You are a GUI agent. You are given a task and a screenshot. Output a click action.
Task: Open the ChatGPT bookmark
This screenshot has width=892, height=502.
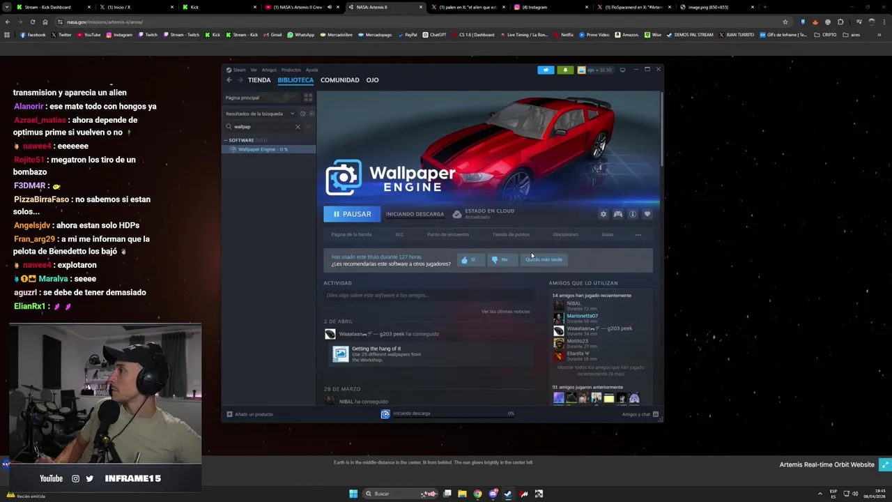[434, 34]
